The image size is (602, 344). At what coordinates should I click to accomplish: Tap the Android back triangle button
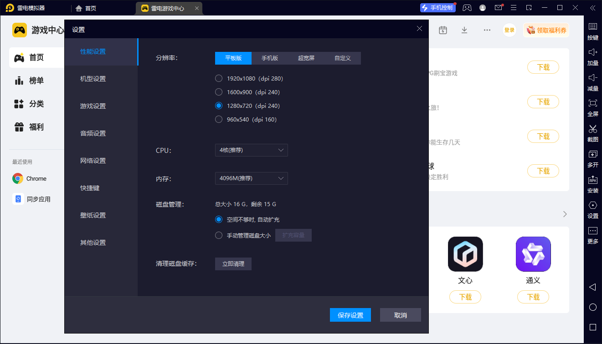point(592,287)
